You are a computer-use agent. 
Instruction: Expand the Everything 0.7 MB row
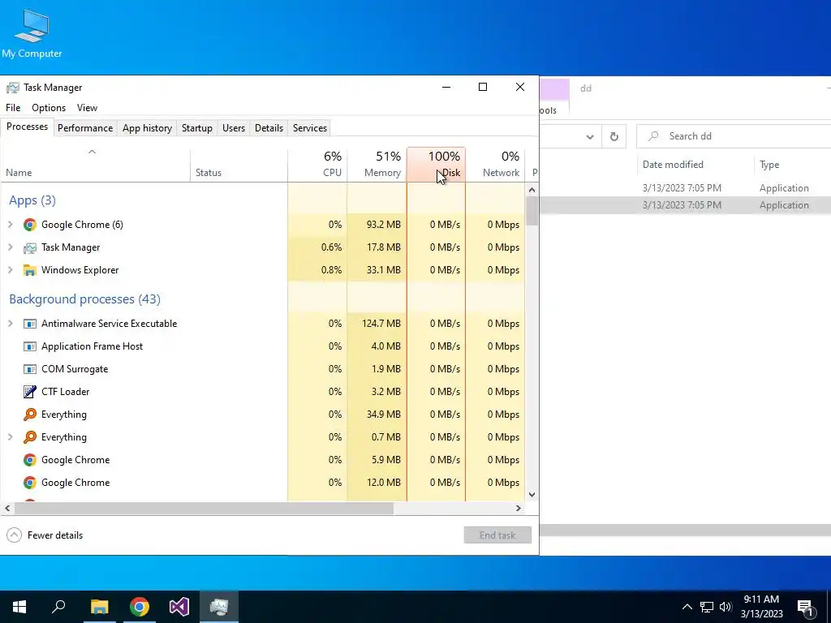tap(10, 437)
